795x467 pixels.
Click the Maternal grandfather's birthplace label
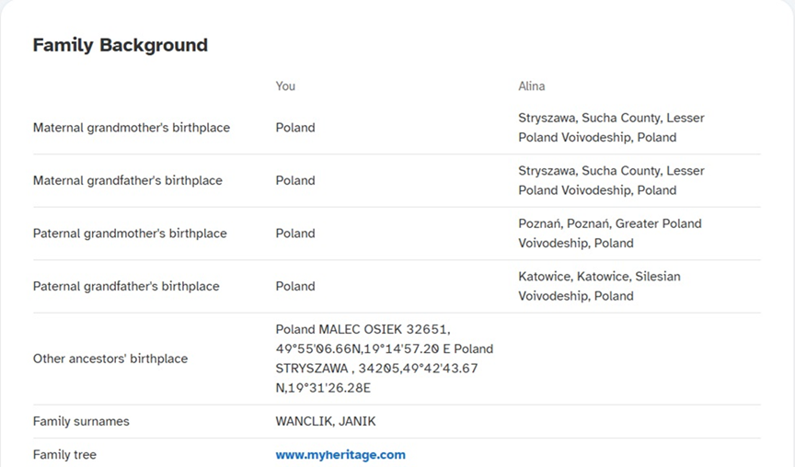[x=128, y=181]
